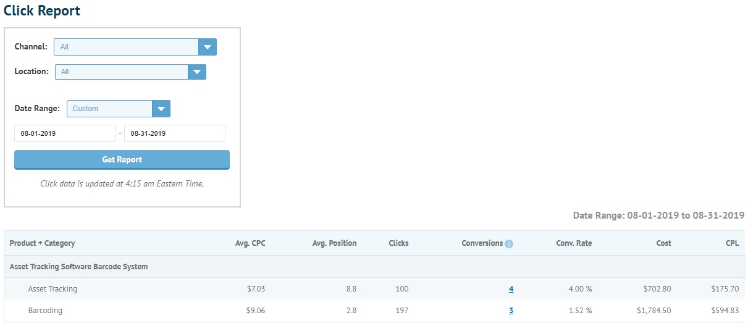Open the Asset Tracking conversions link 4

[511, 289]
